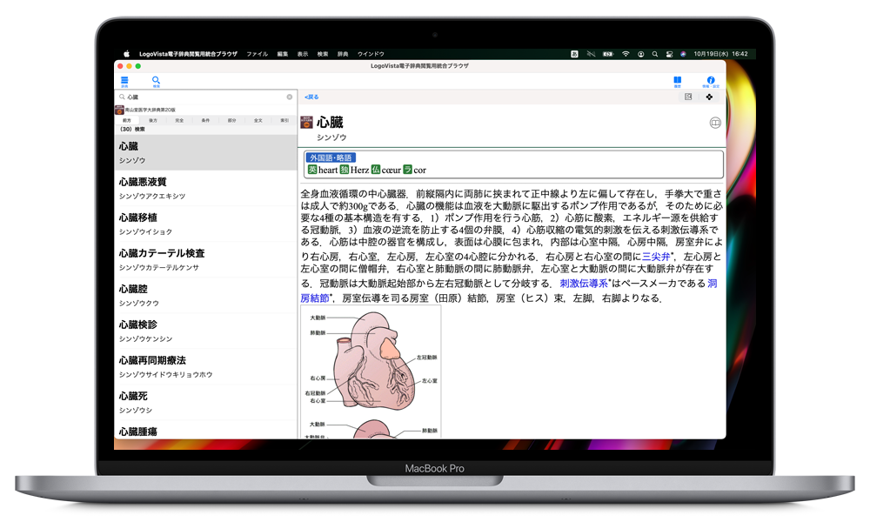
Task: Click the dictionary cover icon beside 心臓 heading
Action: click(x=306, y=122)
